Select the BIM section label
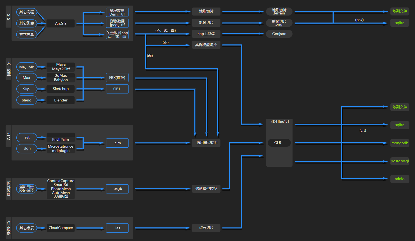 tap(9, 136)
